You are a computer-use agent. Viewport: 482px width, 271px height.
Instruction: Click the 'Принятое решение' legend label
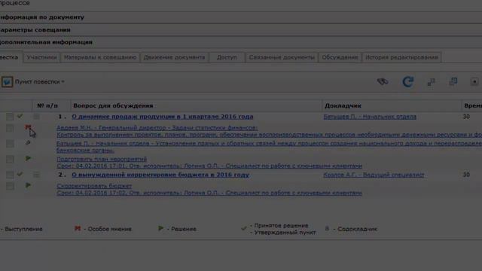[x=281, y=226]
